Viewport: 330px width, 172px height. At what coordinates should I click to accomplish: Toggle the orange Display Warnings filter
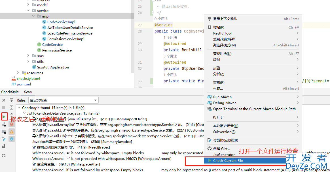coord(12,132)
